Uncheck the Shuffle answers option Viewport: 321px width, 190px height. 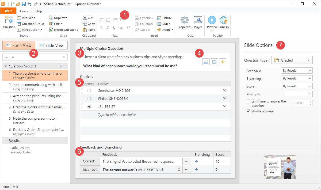point(248,111)
